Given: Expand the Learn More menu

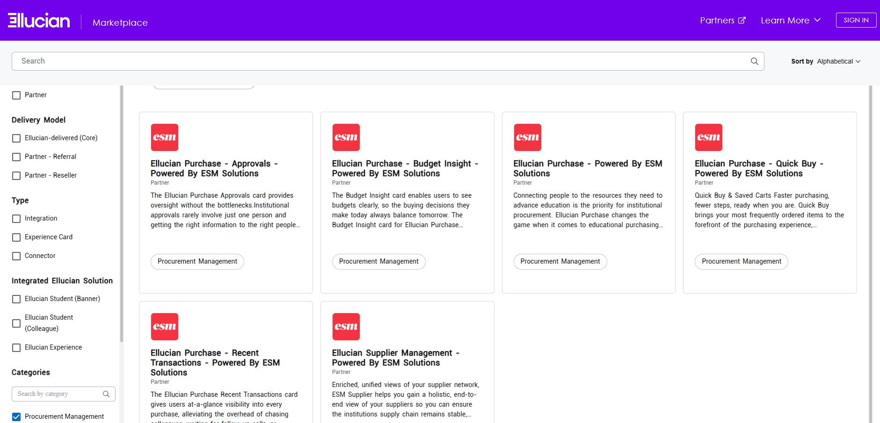Looking at the screenshot, I should [791, 21].
